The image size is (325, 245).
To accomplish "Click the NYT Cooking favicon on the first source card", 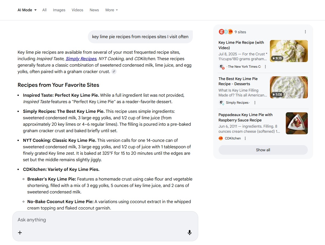I will [221, 67].
